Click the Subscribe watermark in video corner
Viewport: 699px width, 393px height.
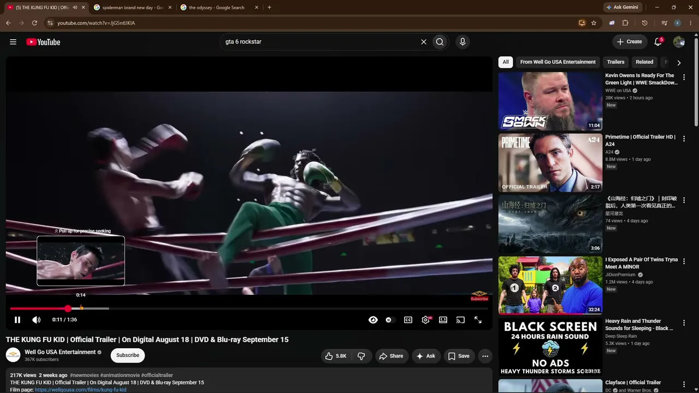click(479, 296)
